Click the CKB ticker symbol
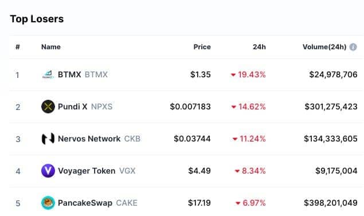364x216 pixels. click(x=132, y=139)
